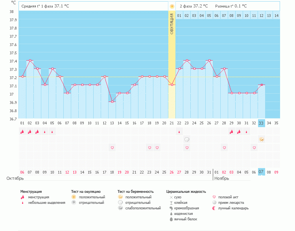Select the highlighted cycle day 33 cell
This screenshot has height=231, width=295.
pos(261,123)
